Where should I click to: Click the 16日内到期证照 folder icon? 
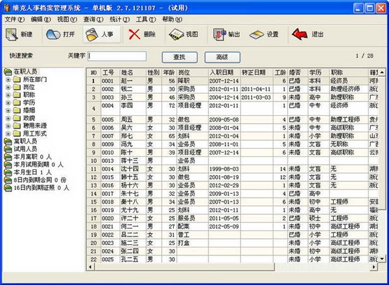pyautogui.click(x=8, y=188)
